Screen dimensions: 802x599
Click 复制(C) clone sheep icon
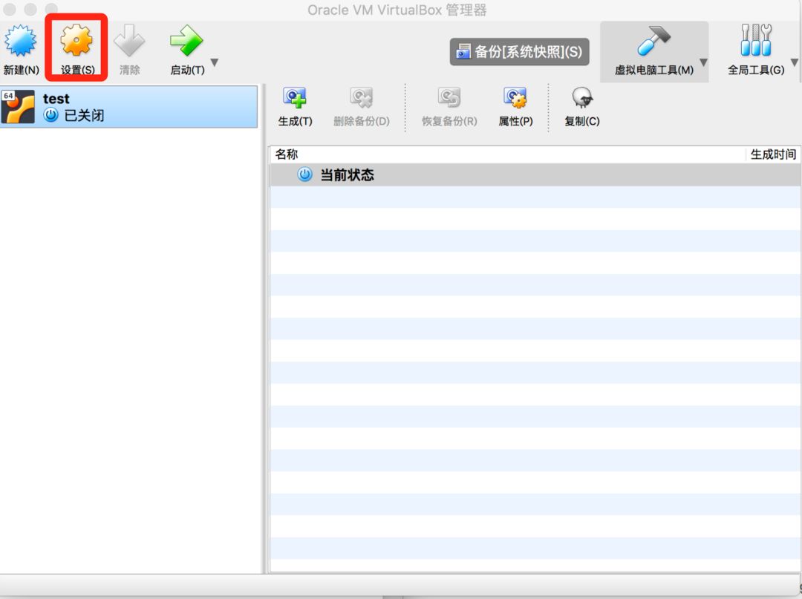click(x=582, y=98)
